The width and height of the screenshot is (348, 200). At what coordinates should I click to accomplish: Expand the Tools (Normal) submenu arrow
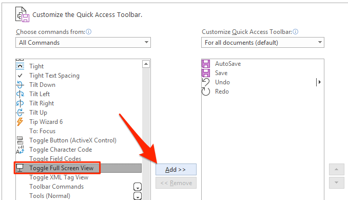tap(138, 196)
